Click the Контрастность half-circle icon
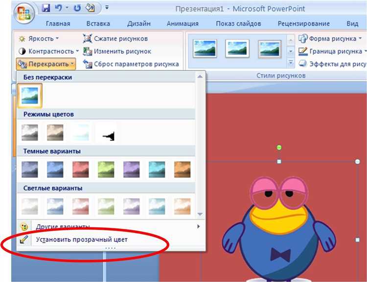The image size is (367, 282). point(22,51)
